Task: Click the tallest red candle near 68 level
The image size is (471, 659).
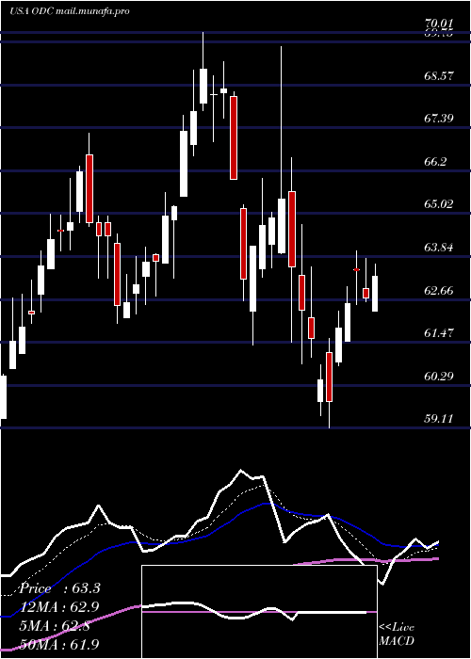Action: tap(234, 137)
